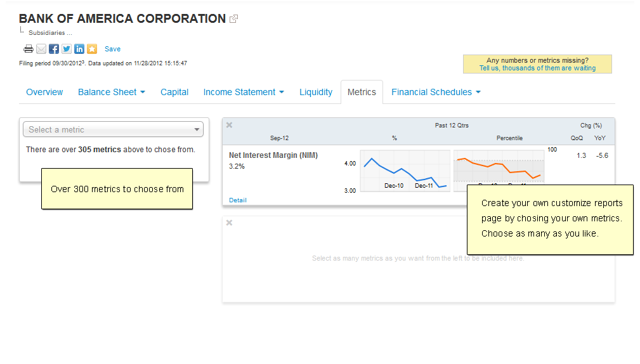Click the email envelope icon
This screenshot has width=640, height=364.
tap(41, 49)
